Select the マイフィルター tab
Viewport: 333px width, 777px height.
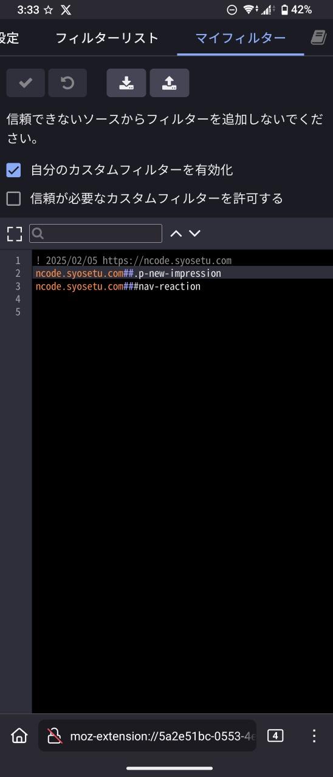point(241,38)
